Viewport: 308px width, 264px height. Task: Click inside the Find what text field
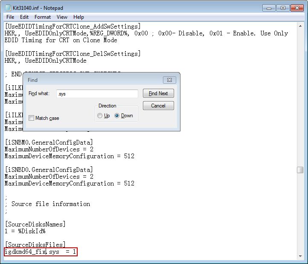click(97, 93)
